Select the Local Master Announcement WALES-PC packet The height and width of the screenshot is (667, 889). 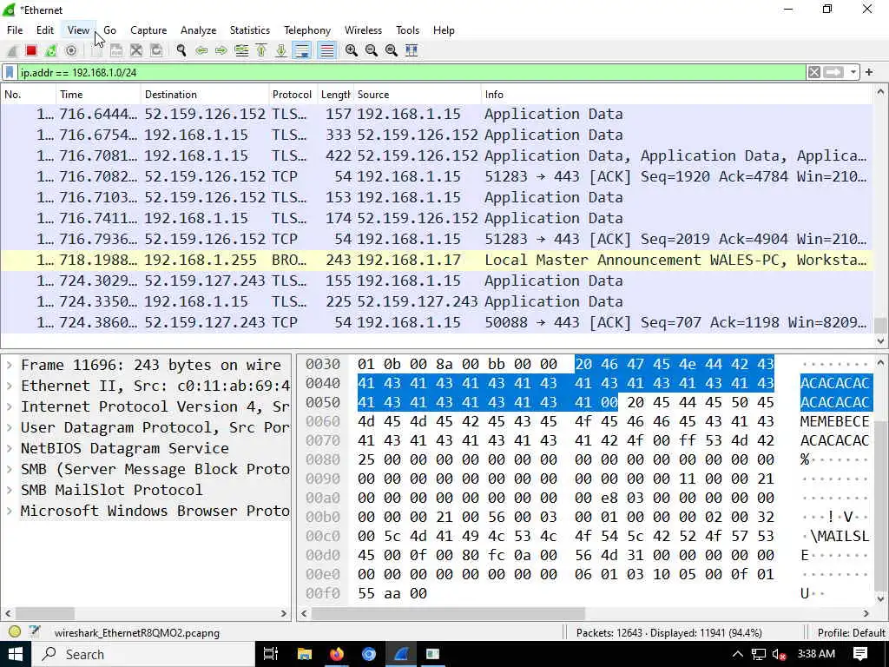point(437,261)
